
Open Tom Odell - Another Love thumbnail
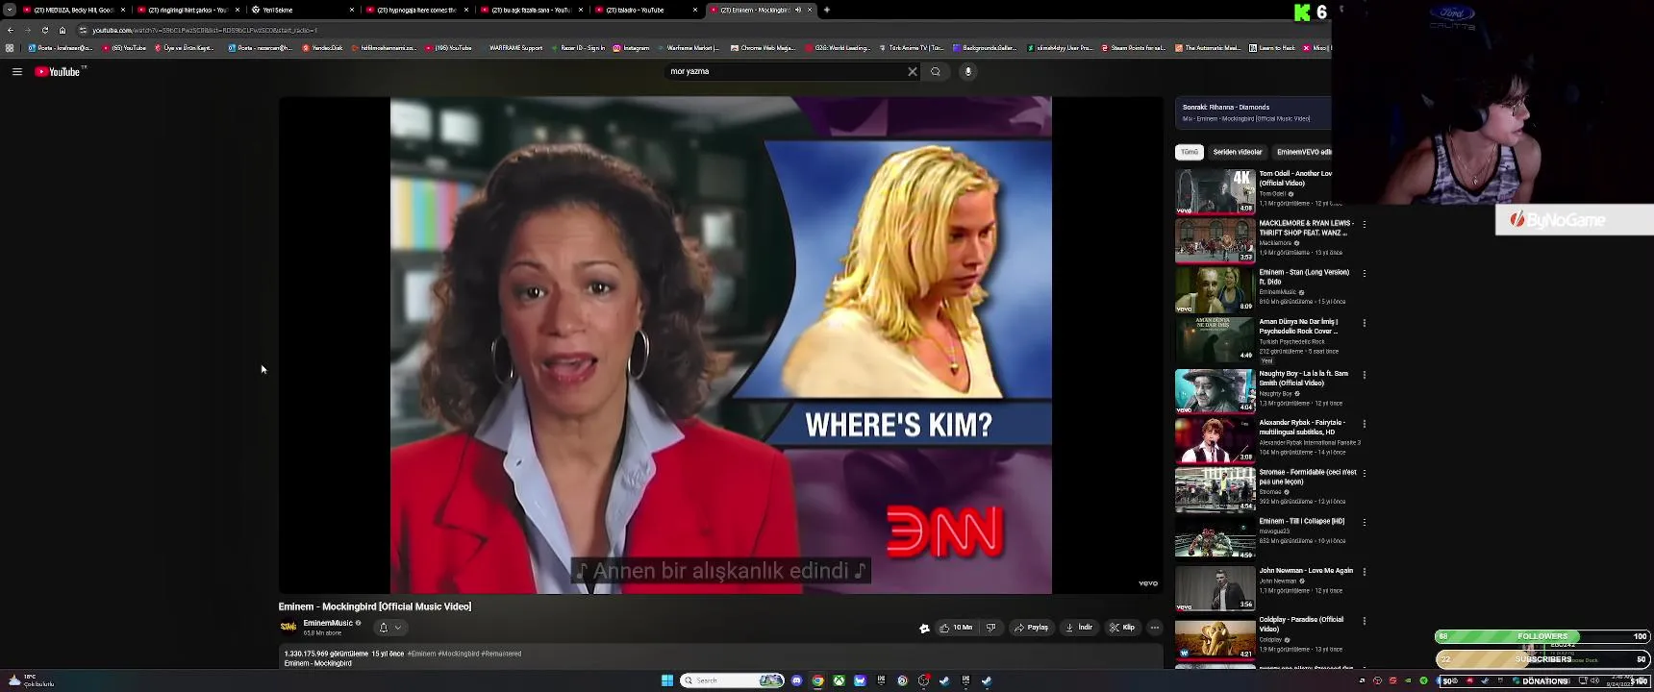[x=1215, y=191]
